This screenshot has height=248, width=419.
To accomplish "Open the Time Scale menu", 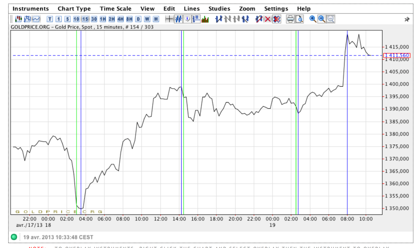I will [x=115, y=9].
